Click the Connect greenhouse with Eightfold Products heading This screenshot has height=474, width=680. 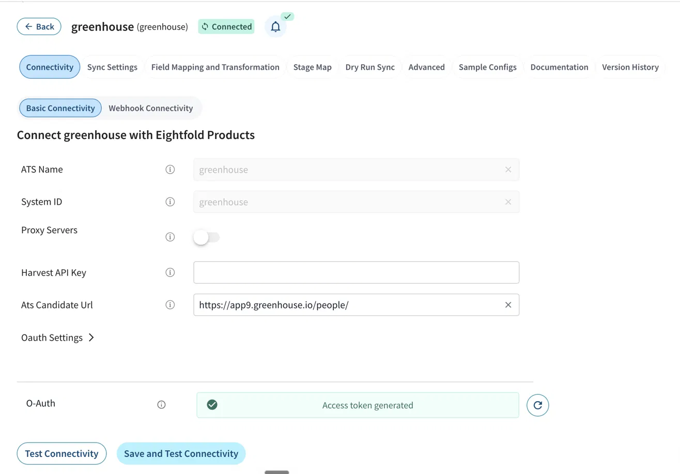[136, 135]
